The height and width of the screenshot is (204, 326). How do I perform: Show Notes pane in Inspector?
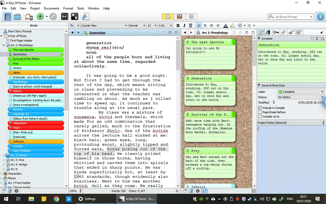click(x=261, y=32)
